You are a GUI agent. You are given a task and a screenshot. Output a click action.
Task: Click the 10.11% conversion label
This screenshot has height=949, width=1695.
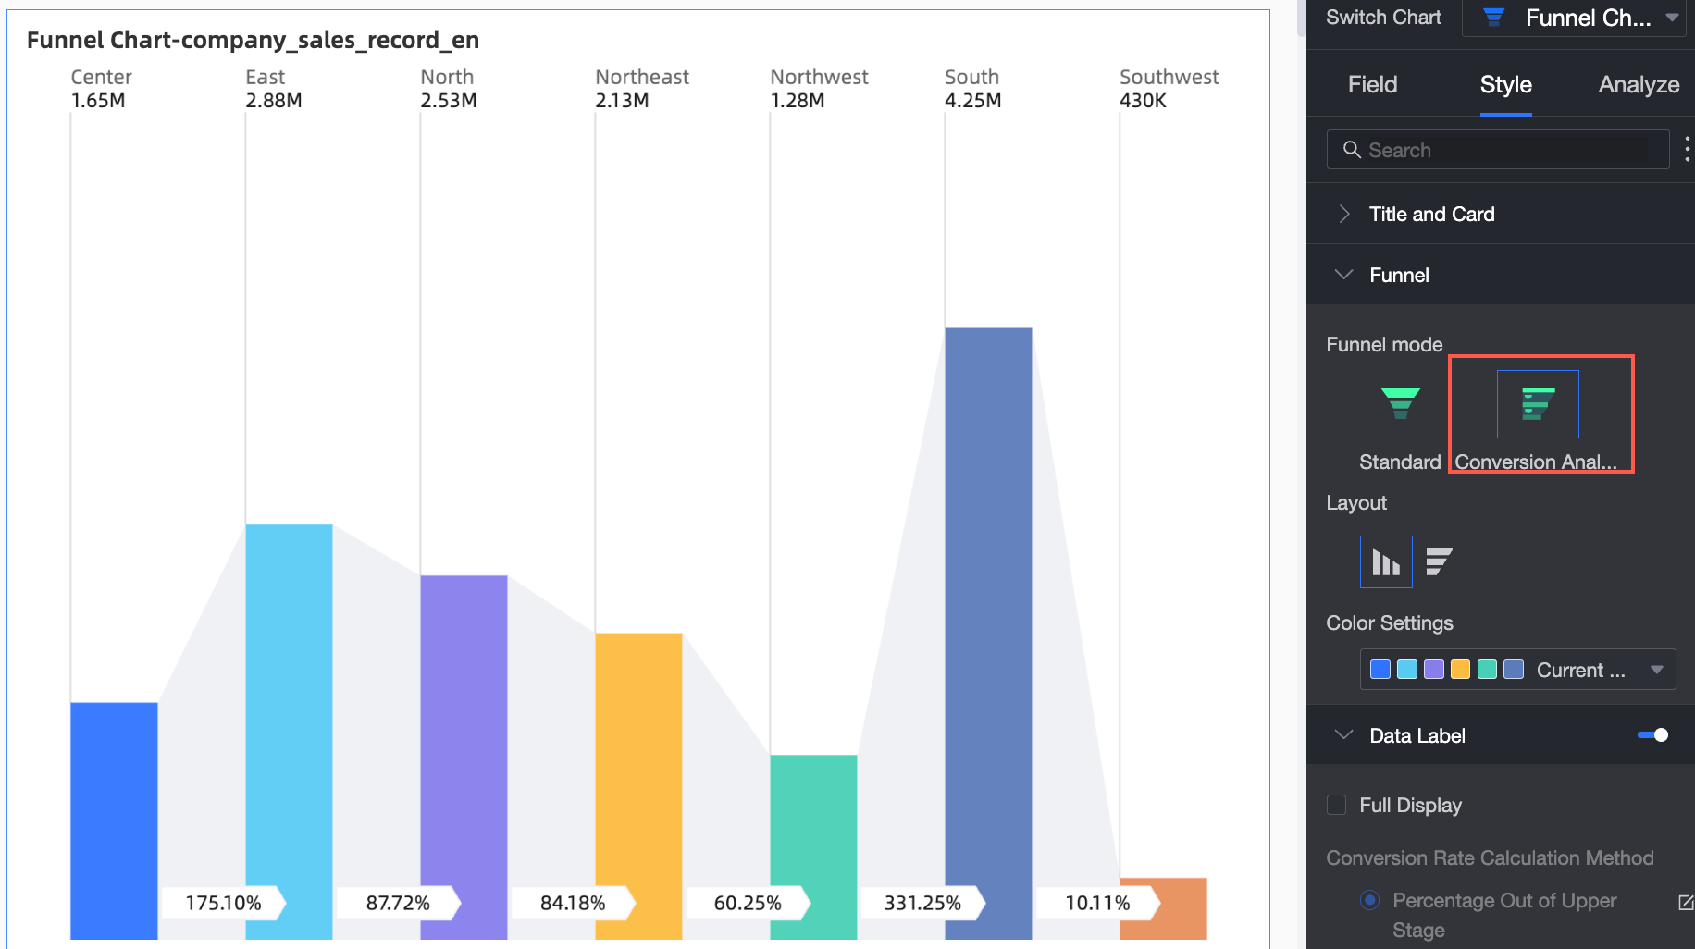(x=1097, y=903)
